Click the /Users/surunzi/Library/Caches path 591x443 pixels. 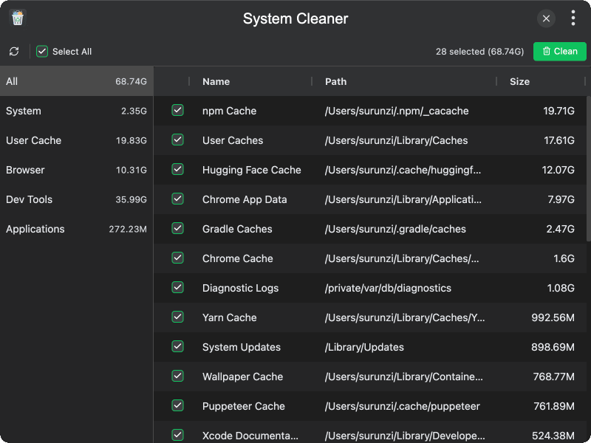click(x=397, y=140)
